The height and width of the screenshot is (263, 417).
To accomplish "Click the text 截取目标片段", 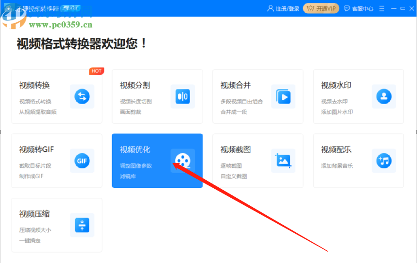I will (35, 166).
